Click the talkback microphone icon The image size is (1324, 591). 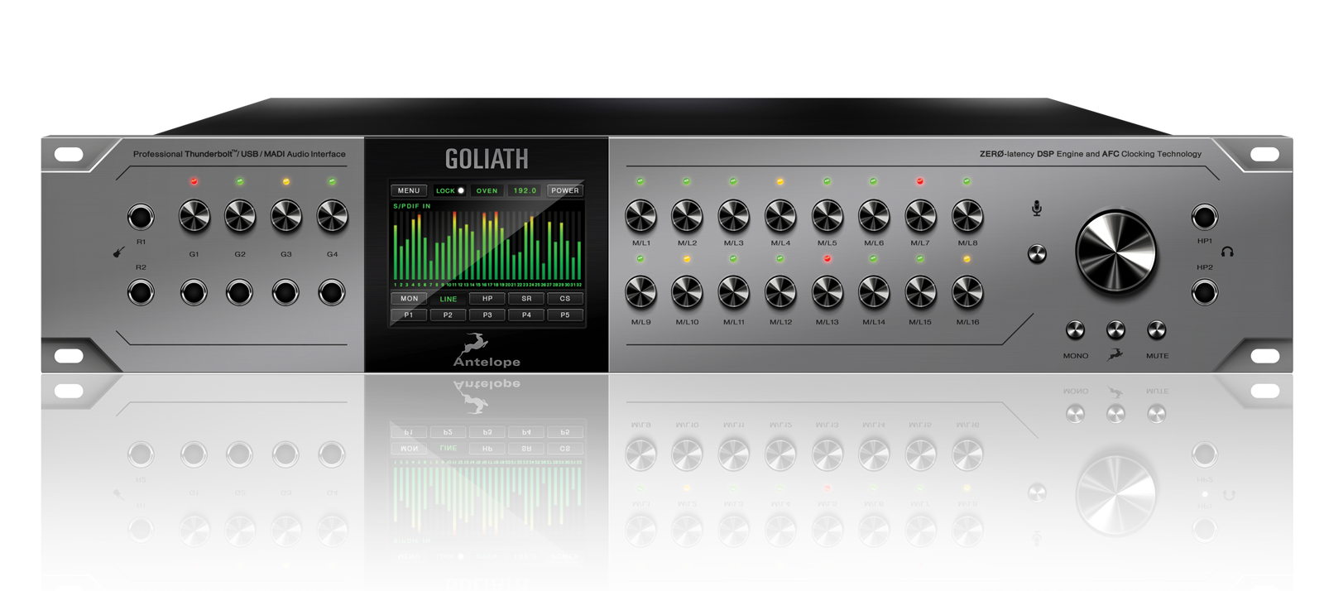coord(1037,208)
